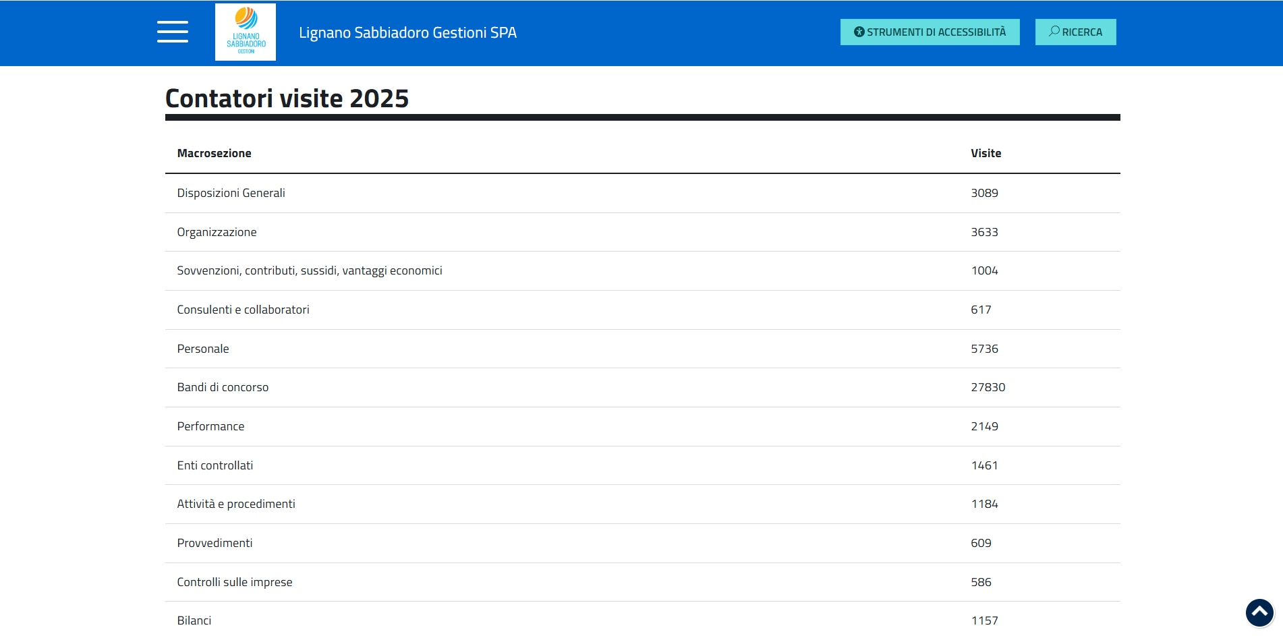Select the Bandi di concorso row

(223, 388)
